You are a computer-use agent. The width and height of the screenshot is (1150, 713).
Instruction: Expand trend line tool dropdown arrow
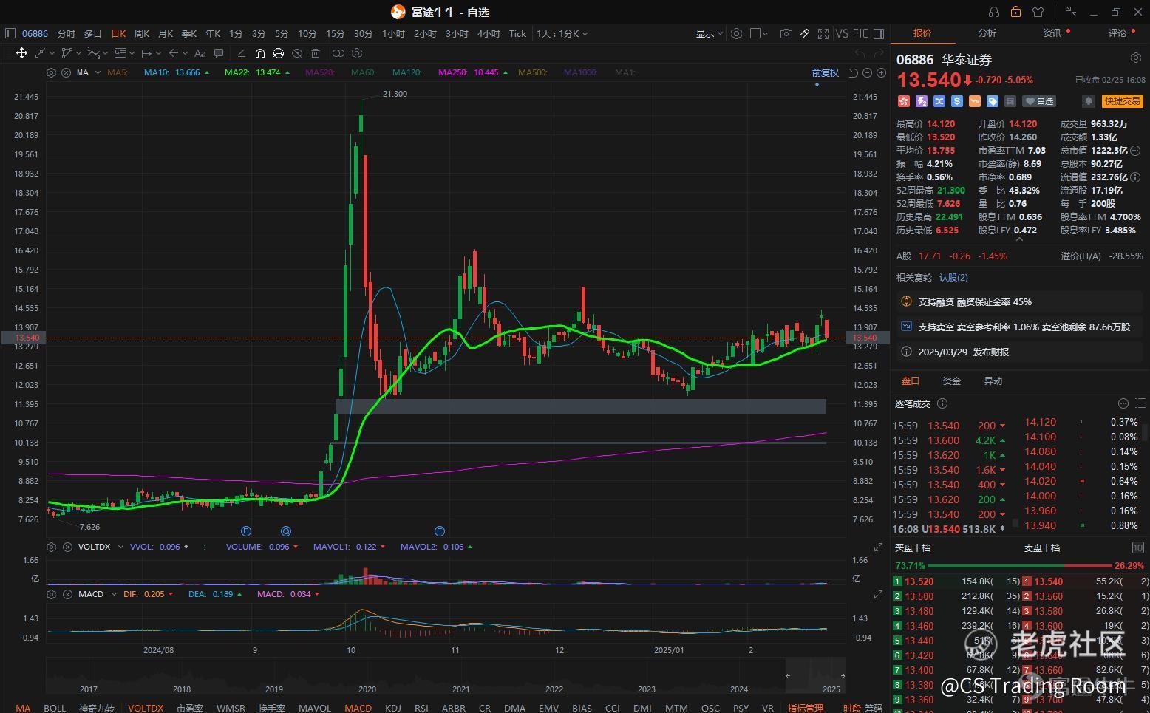[52, 53]
